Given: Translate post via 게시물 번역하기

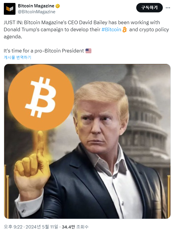Looking at the screenshot, I should click(17, 57).
